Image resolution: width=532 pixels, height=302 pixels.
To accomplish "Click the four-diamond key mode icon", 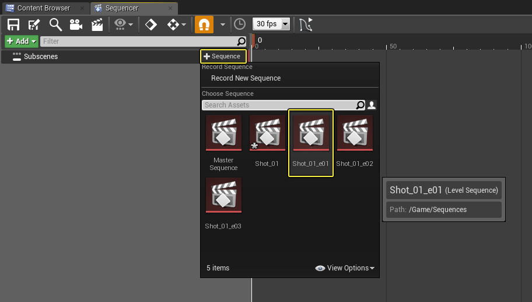I will (173, 25).
